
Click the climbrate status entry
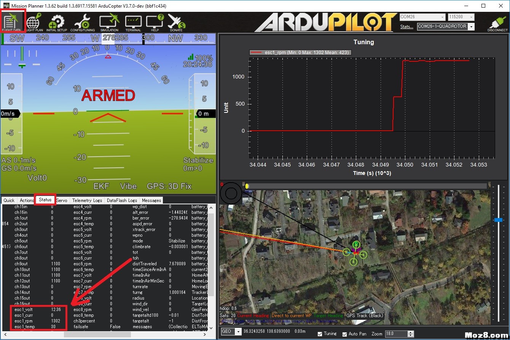tap(141, 247)
